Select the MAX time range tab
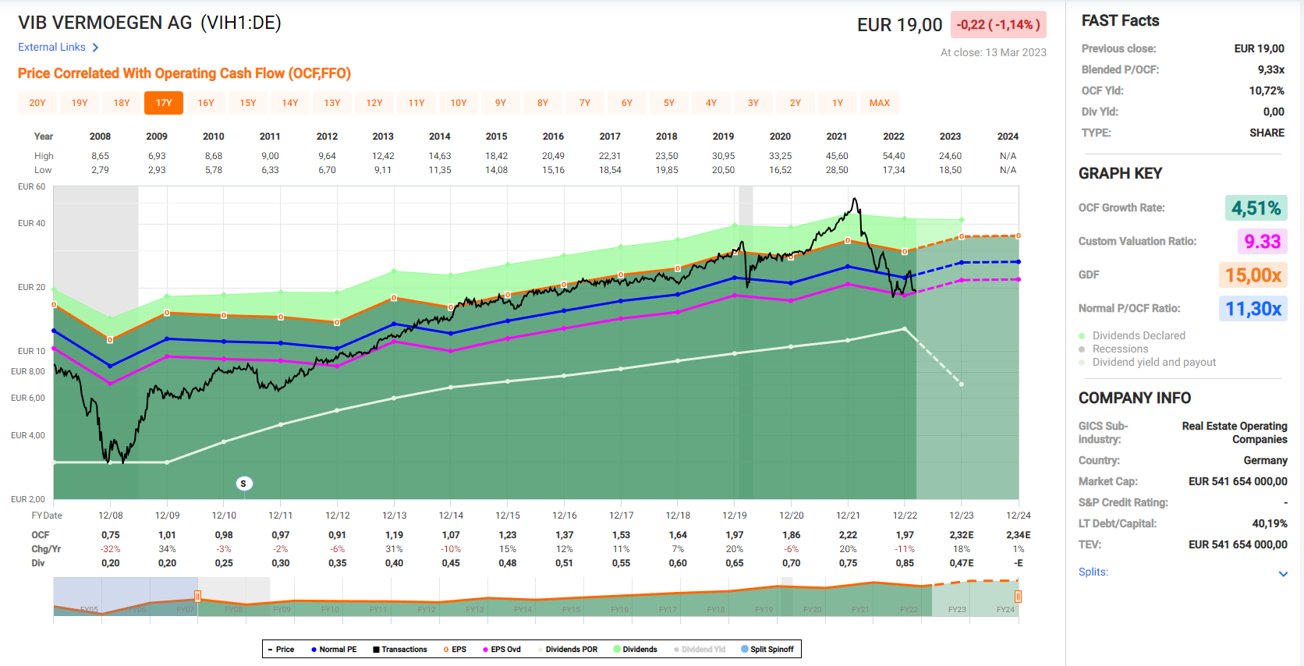 click(x=879, y=103)
